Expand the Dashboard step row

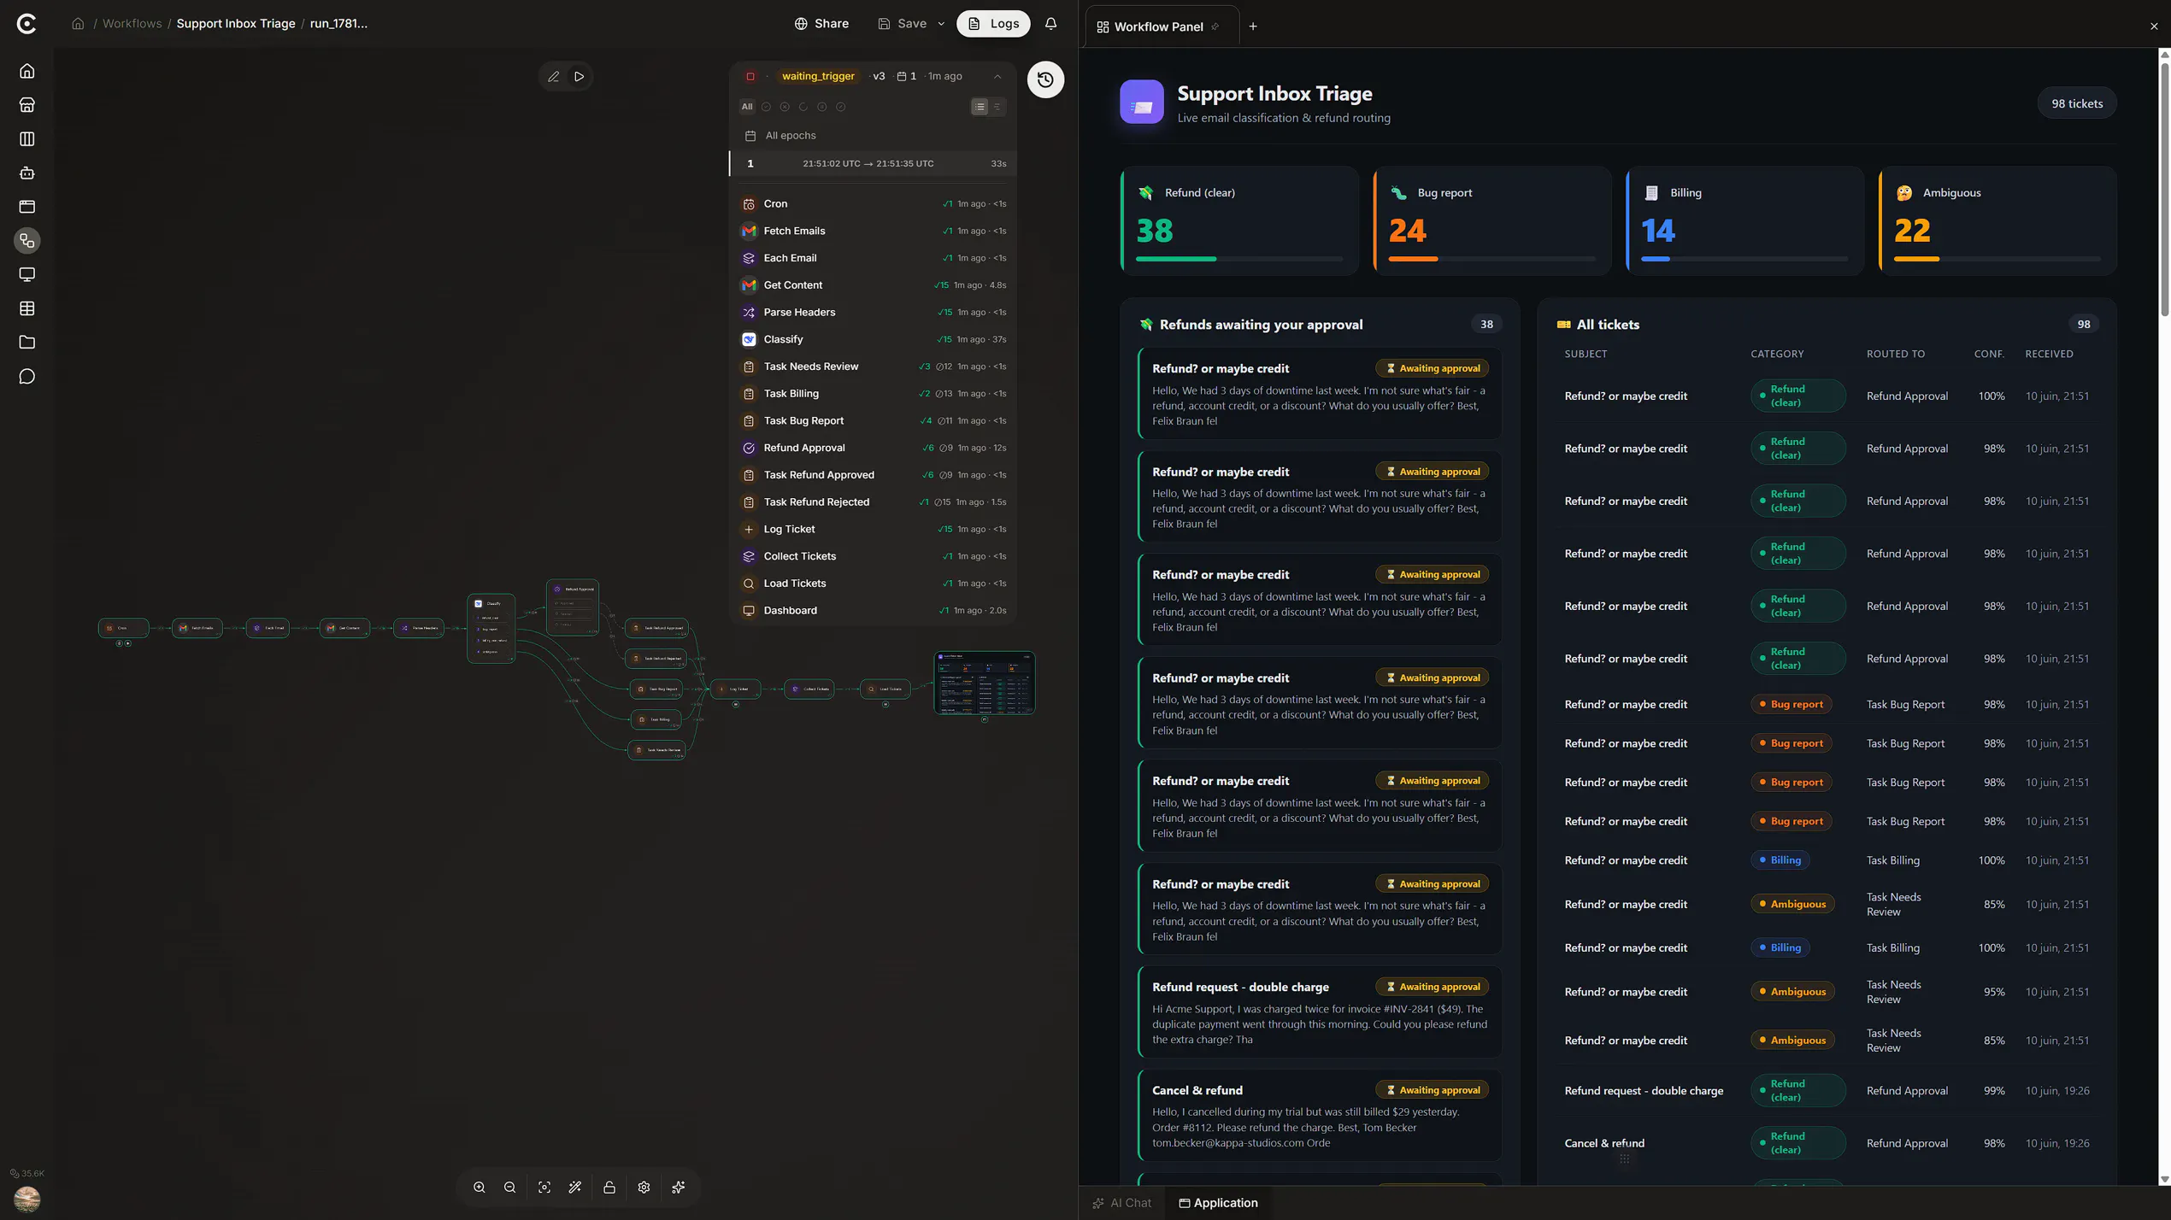(873, 611)
